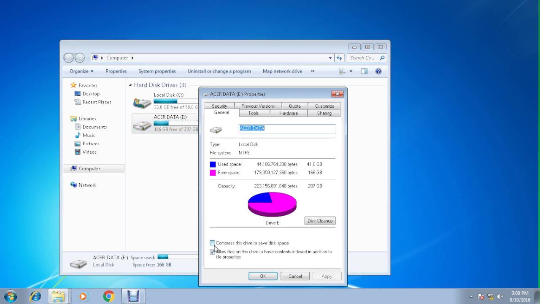Launch Google Chrome from taskbar

[x=108, y=296]
